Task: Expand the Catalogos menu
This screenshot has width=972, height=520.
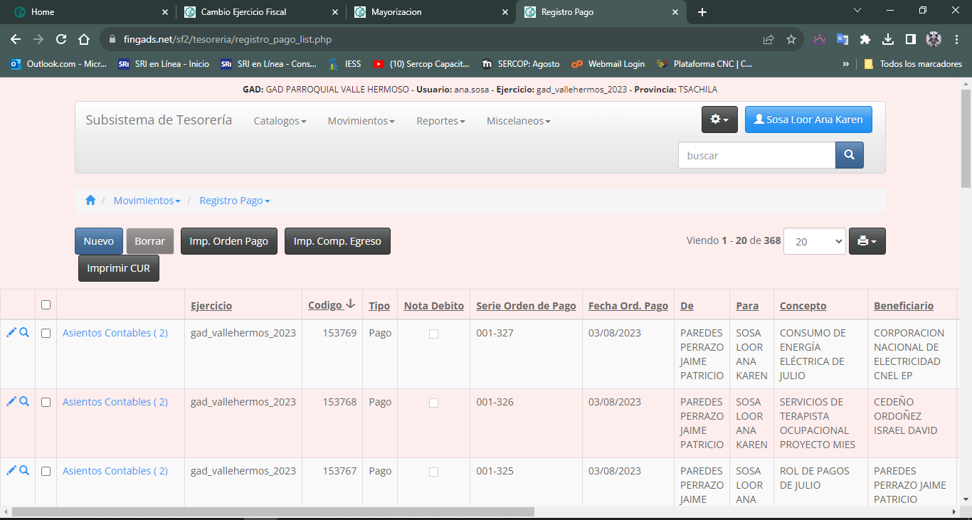Action: click(x=280, y=121)
